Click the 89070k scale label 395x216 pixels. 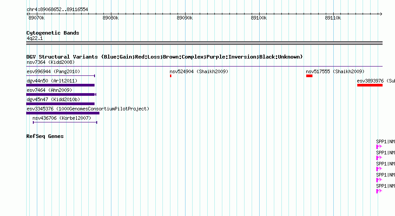point(36,18)
